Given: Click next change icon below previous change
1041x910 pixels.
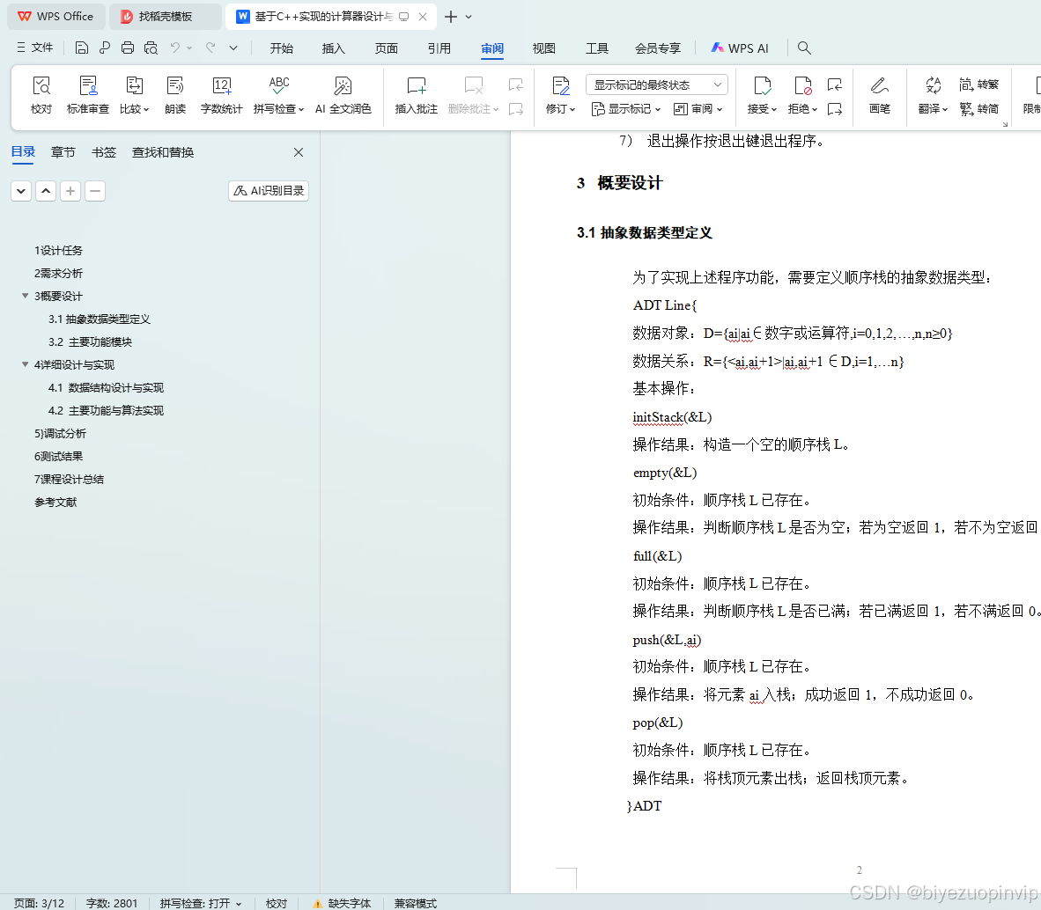Looking at the screenshot, I should [x=835, y=109].
